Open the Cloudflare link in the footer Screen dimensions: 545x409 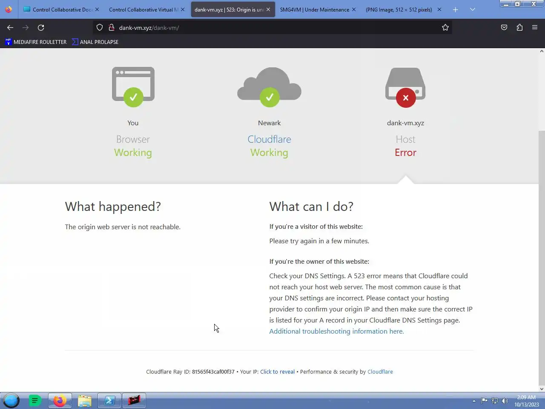point(380,372)
